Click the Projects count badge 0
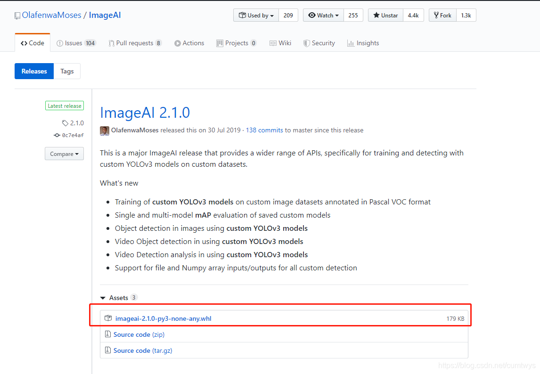The image size is (540, 374). tap(254, 43)
